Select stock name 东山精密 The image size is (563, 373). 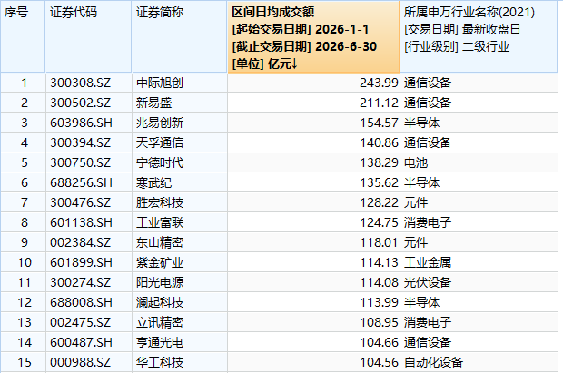[x=160, y=242]
